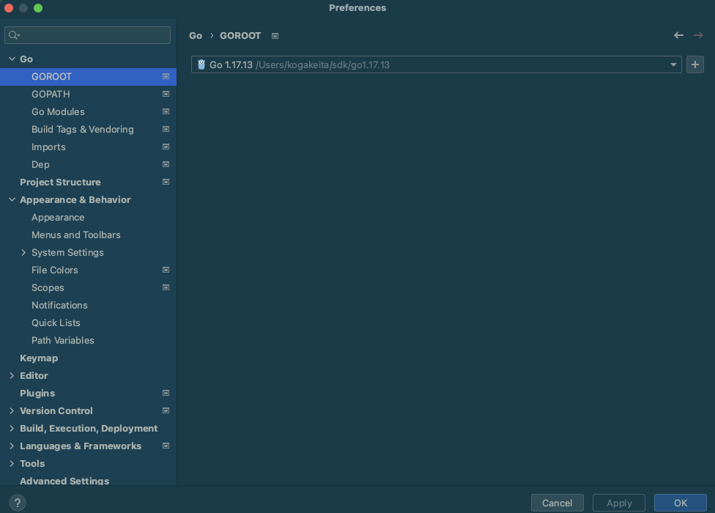Click project icon beside Version Control
Screen dimensions: 715x513
coord(166,410)
